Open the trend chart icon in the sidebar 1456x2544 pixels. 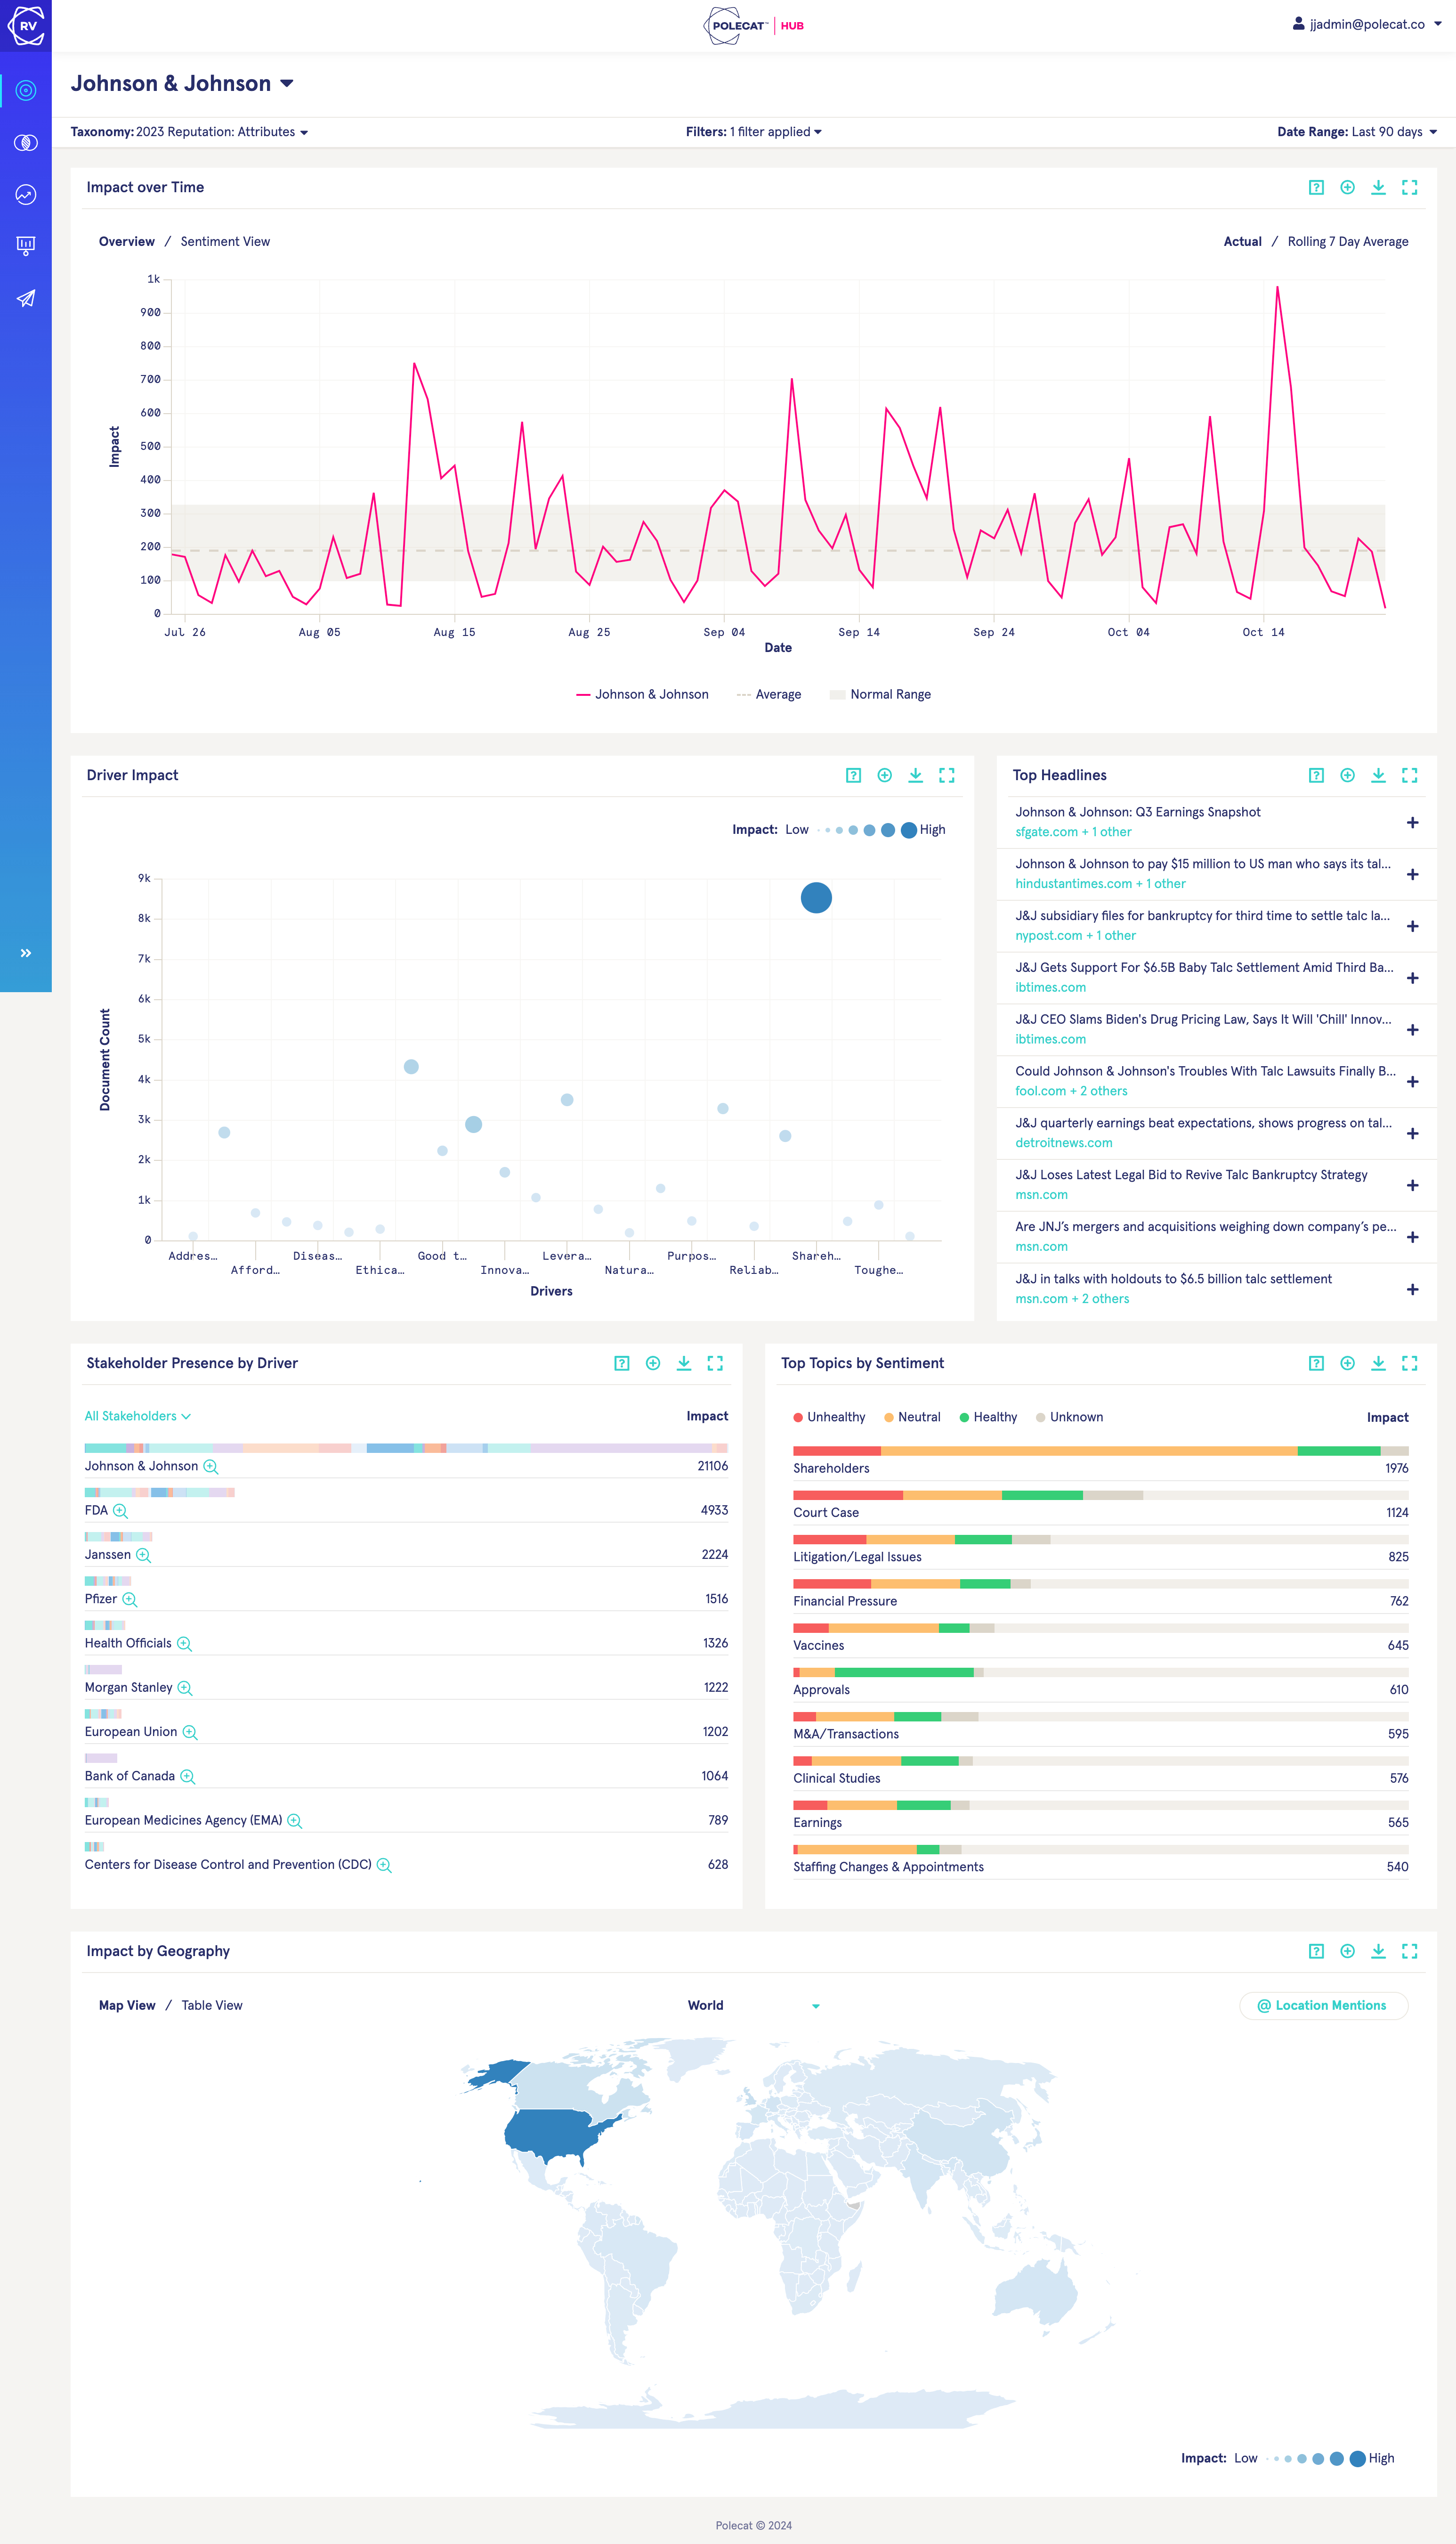point(26,194)
